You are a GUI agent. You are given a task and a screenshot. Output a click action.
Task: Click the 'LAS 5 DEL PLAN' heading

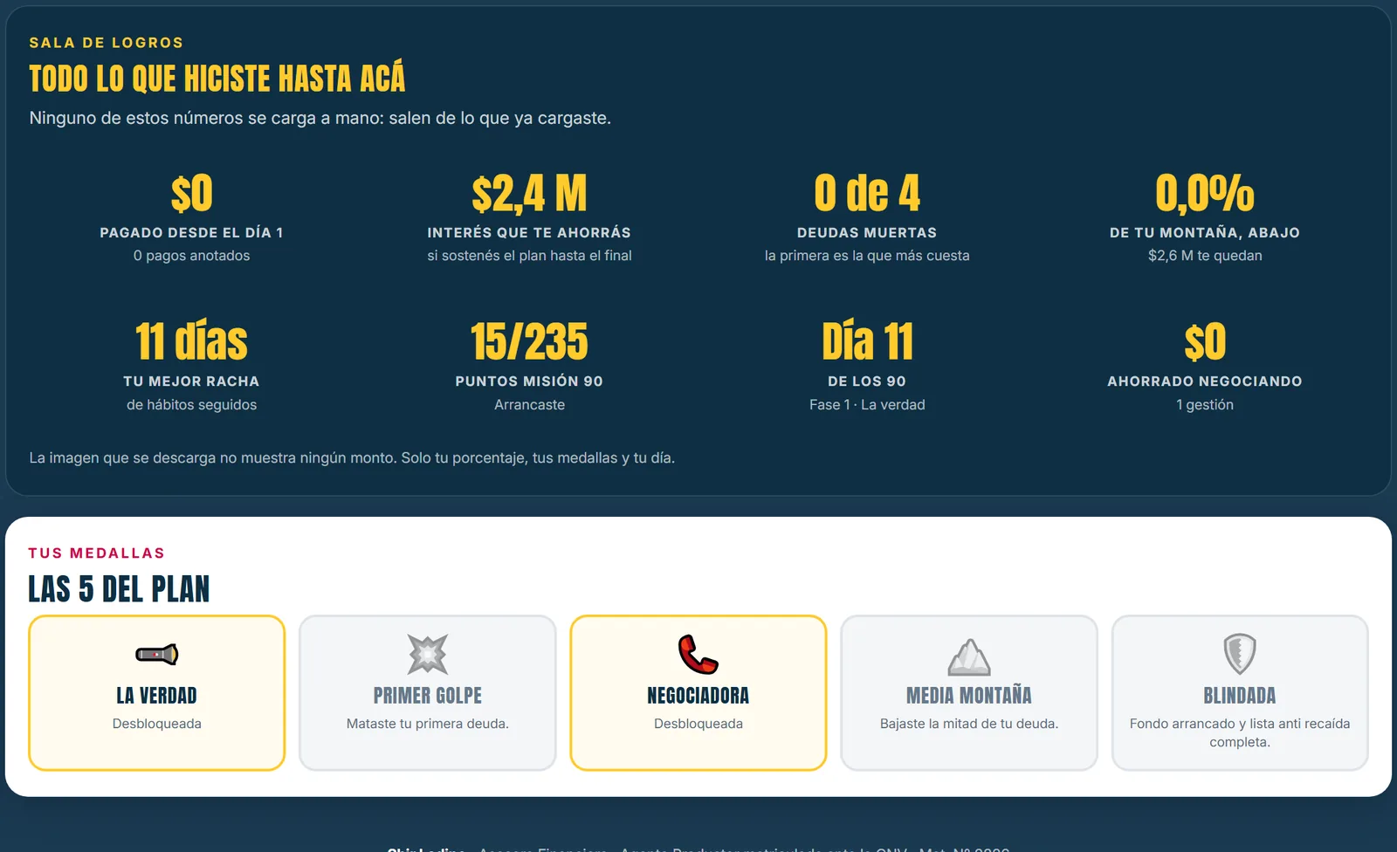[119, 589]
